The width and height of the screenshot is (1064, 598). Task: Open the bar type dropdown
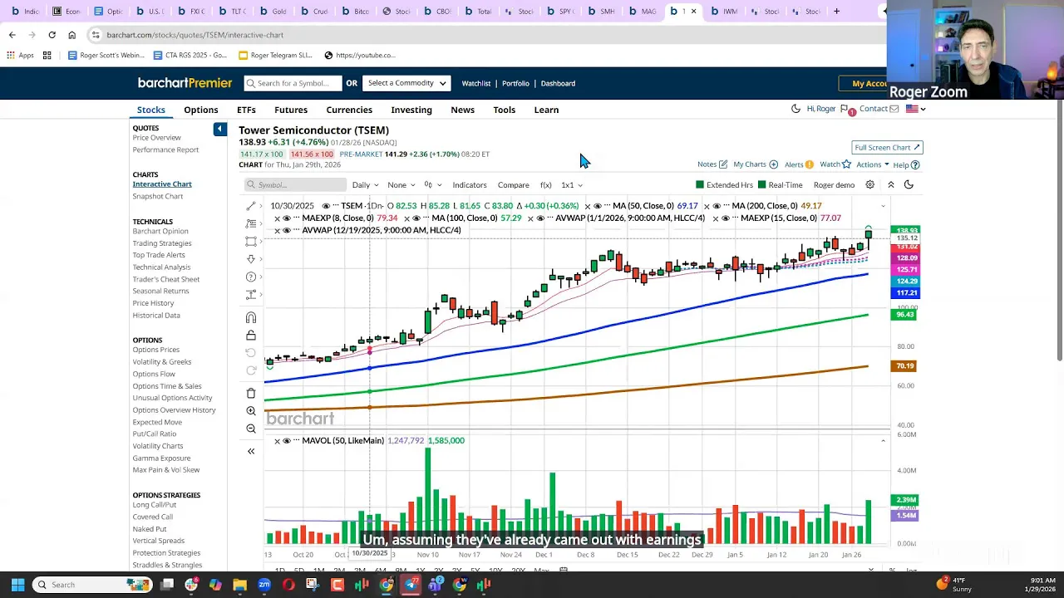click(x=433, y=185)
